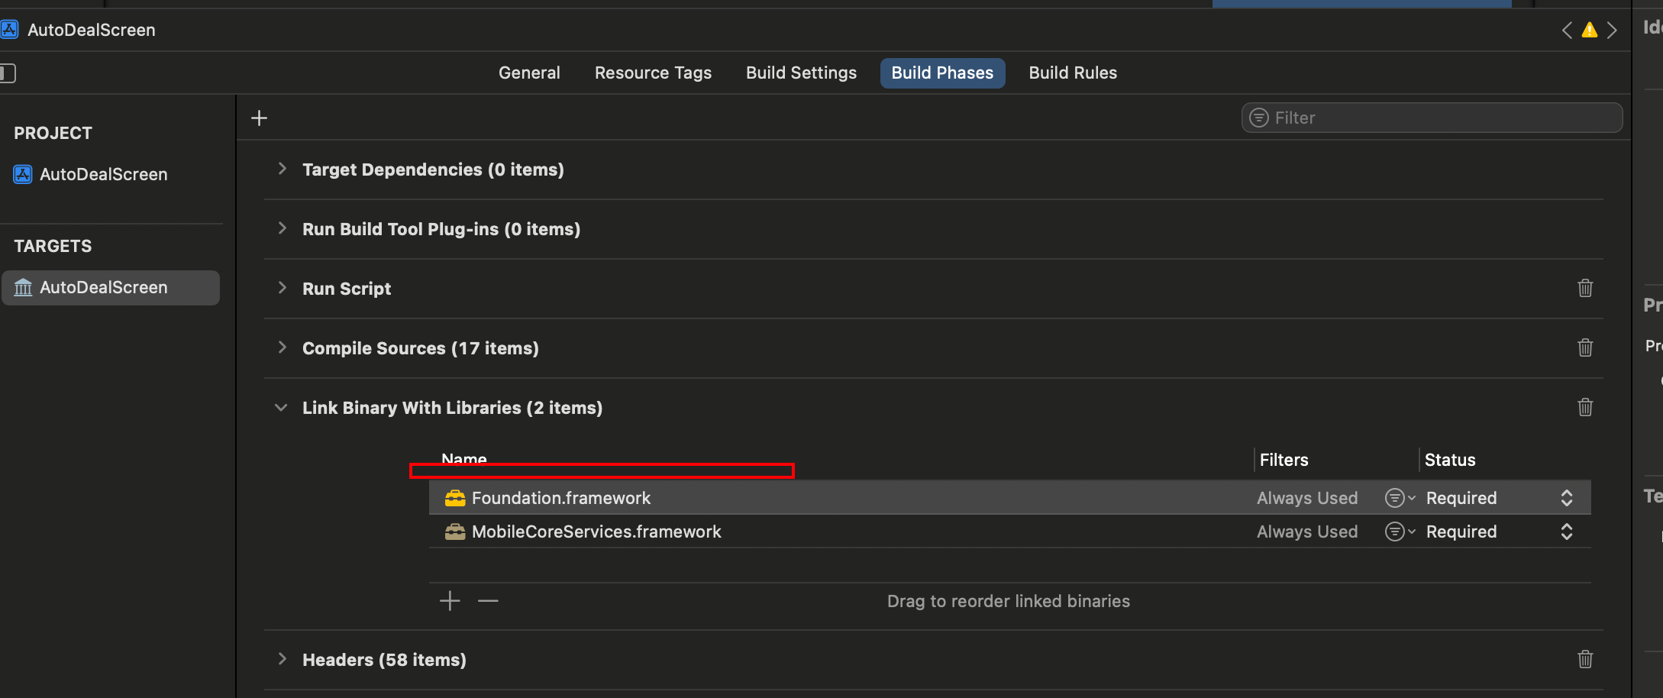Expand the Headers section
The width and height of the screenshot is (1663, 698).
282,659
